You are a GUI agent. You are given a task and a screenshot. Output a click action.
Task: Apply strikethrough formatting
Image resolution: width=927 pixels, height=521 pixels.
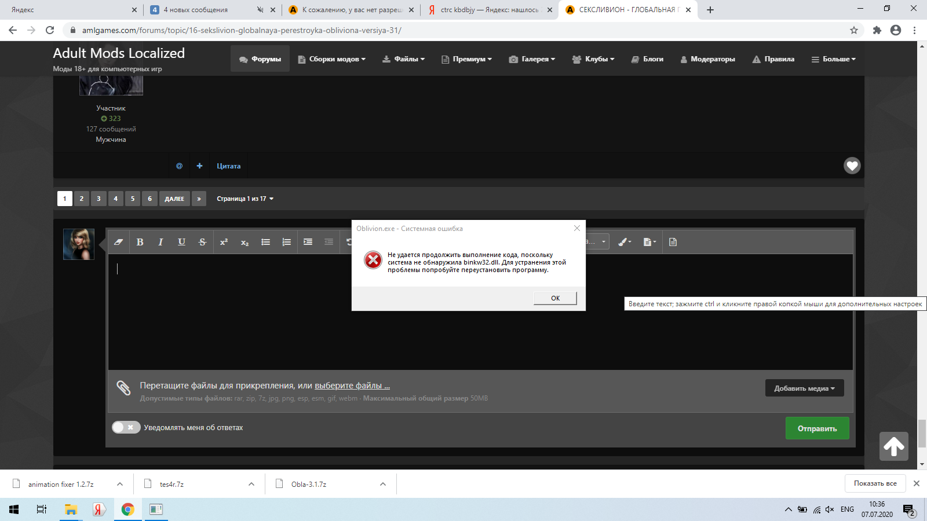[x=202, y=242]
